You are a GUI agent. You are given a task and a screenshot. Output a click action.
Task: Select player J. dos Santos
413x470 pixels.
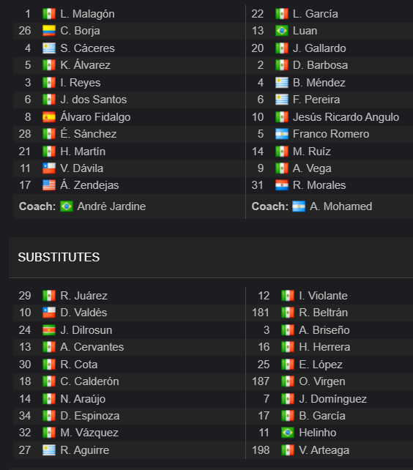tap(94, 100)
